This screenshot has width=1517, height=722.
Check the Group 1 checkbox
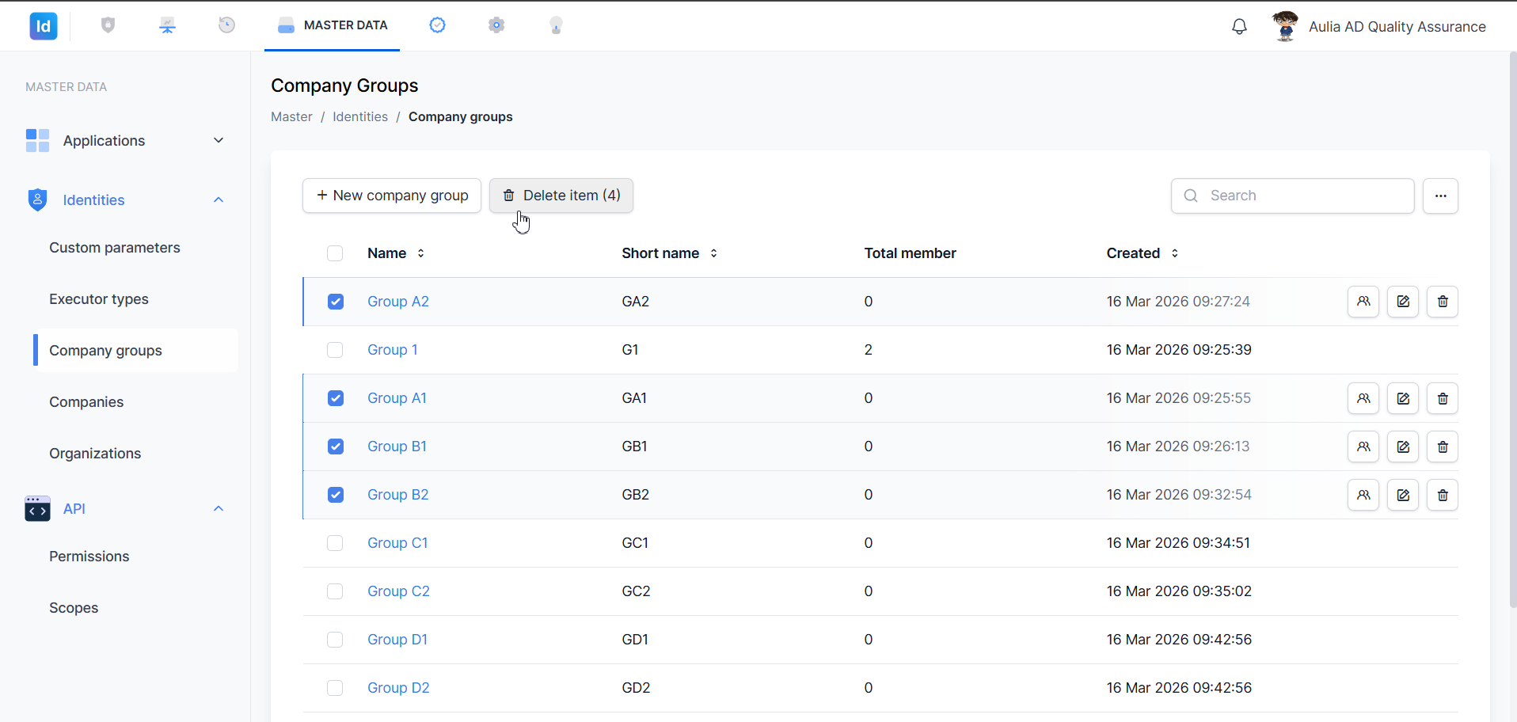coord(335,350)
